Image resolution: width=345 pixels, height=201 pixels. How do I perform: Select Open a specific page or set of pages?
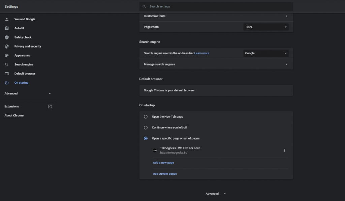[146, 138]
